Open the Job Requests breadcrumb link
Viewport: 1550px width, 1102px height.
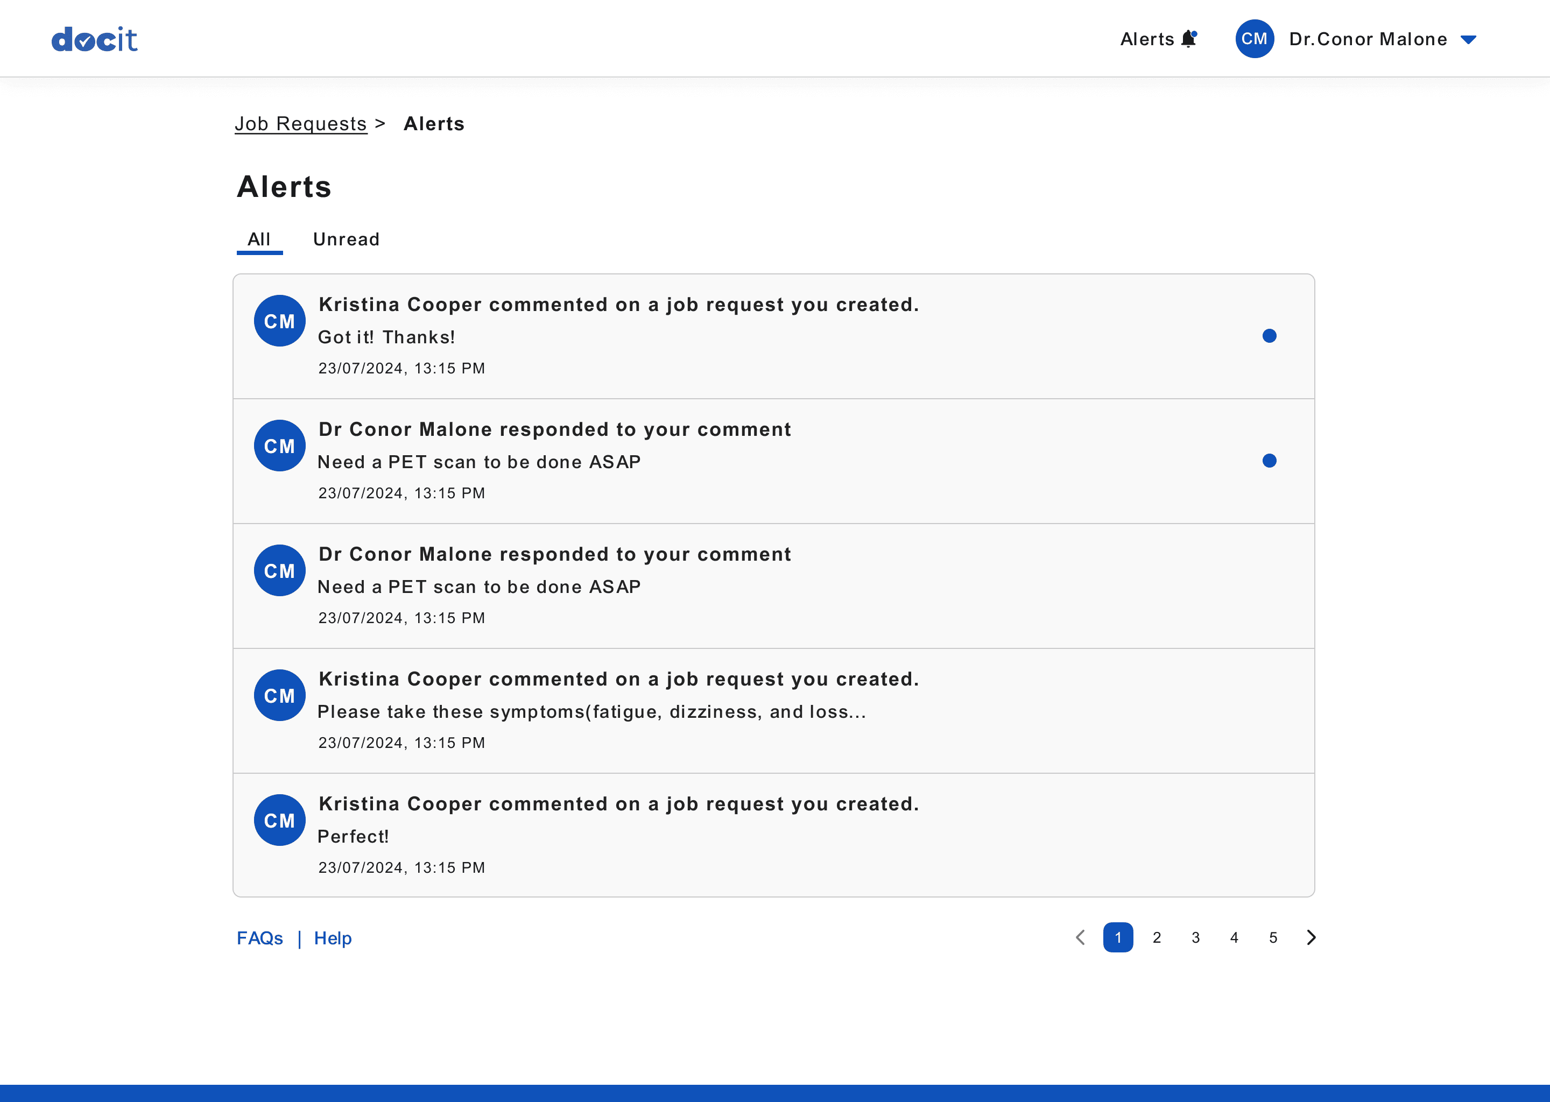pyautogui.click(x=301, y=124)
